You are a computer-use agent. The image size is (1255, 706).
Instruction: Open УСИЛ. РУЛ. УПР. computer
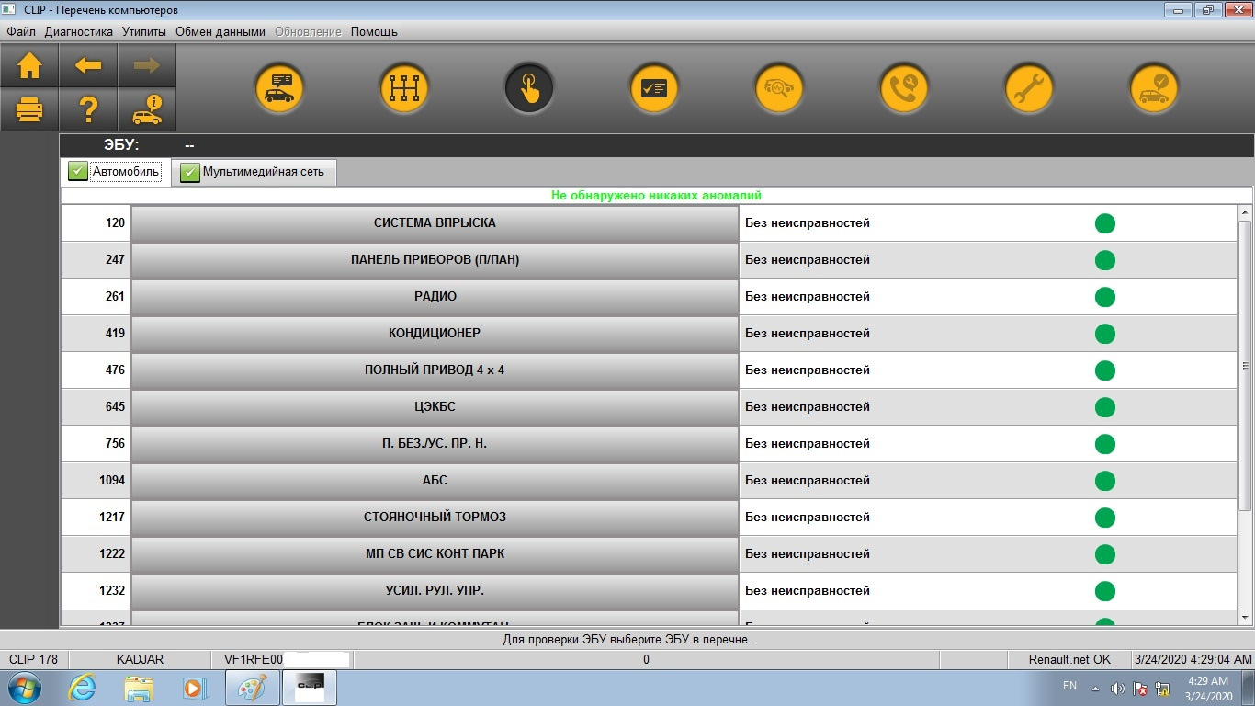tap(435, 591)
